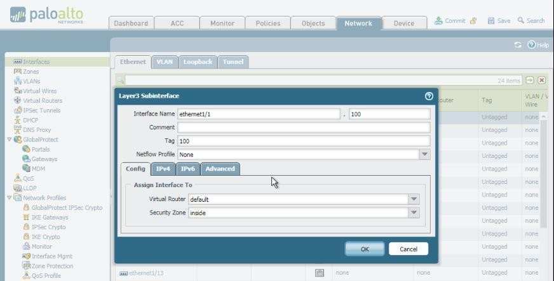Click the Cancel button
This screenshot has height=281, width=554.
click(408, 249)
